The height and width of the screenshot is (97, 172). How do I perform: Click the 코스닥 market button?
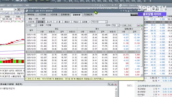(49, 22)
